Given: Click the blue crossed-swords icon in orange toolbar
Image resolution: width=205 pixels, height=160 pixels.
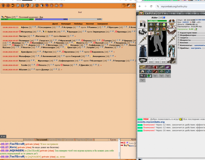Looking at the screenshot, I should coord(47,6).
